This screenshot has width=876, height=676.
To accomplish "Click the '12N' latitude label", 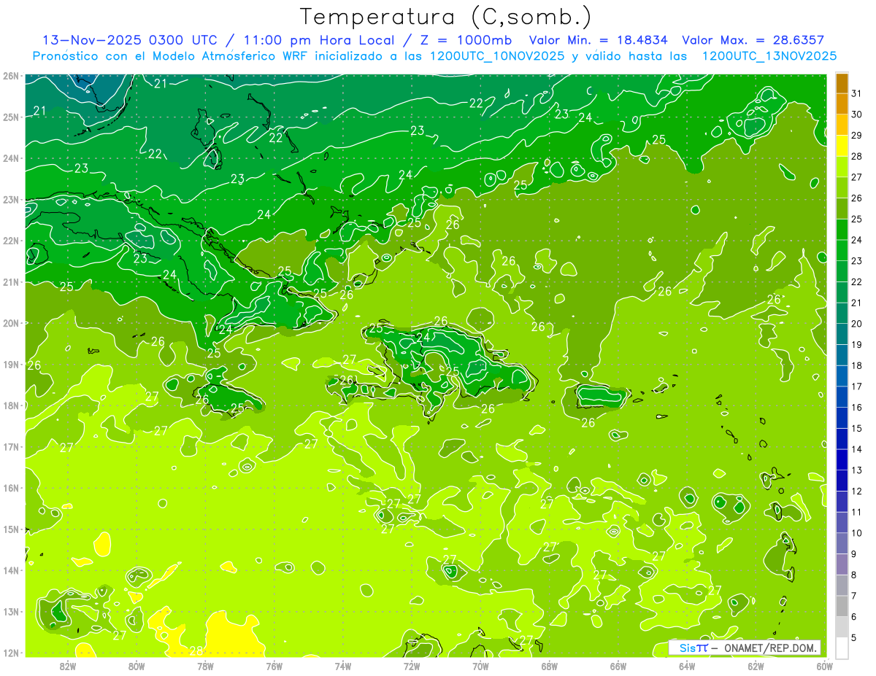I will tap(12, 652).
